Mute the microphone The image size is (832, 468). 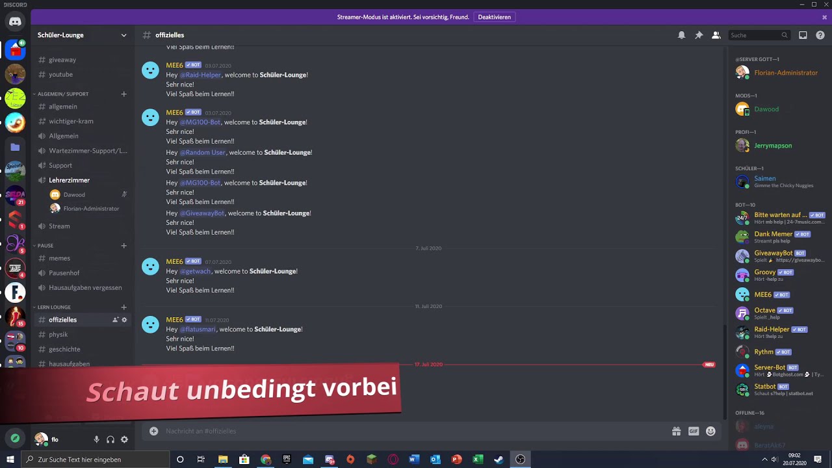pyautogui.click(x=96, y=439)
